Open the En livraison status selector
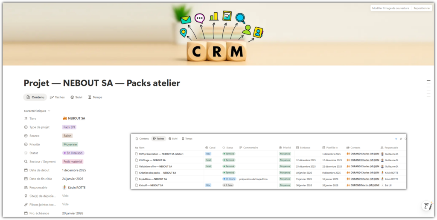437x220 pixels. pos(73,153)
